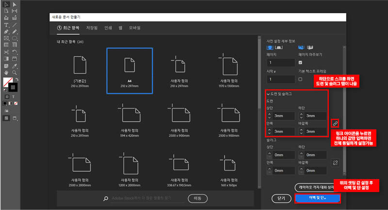Click the 닫기 button
This screenshot has width=388, height=210.
pos(281,198)
